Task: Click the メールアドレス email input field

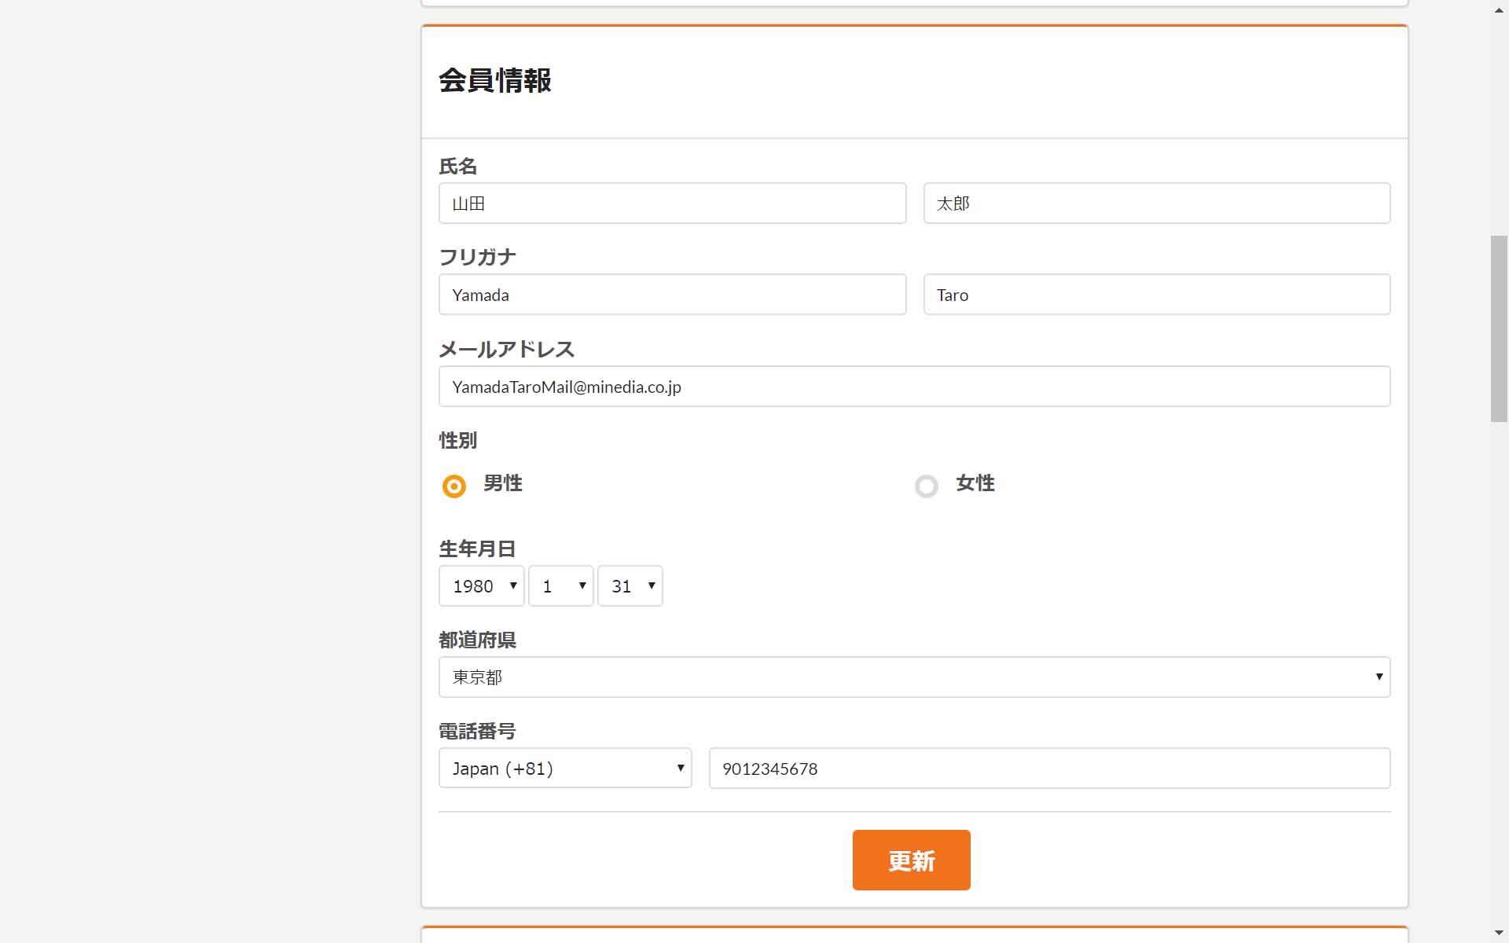Action: (913, 387)
